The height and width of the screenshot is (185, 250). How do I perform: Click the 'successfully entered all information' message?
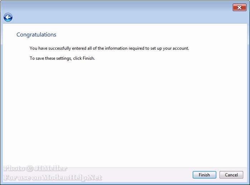(x=109, y=48)
